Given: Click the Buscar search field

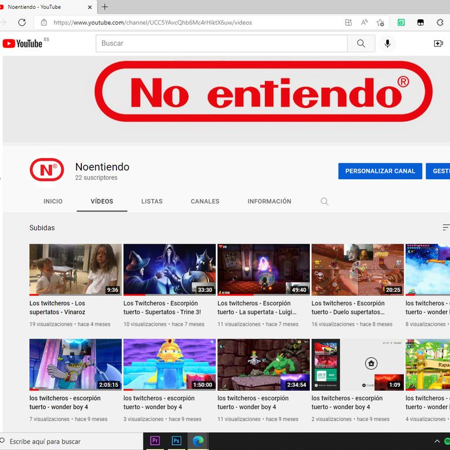Looking at the screenshot, I should click(x=221, y=43).
